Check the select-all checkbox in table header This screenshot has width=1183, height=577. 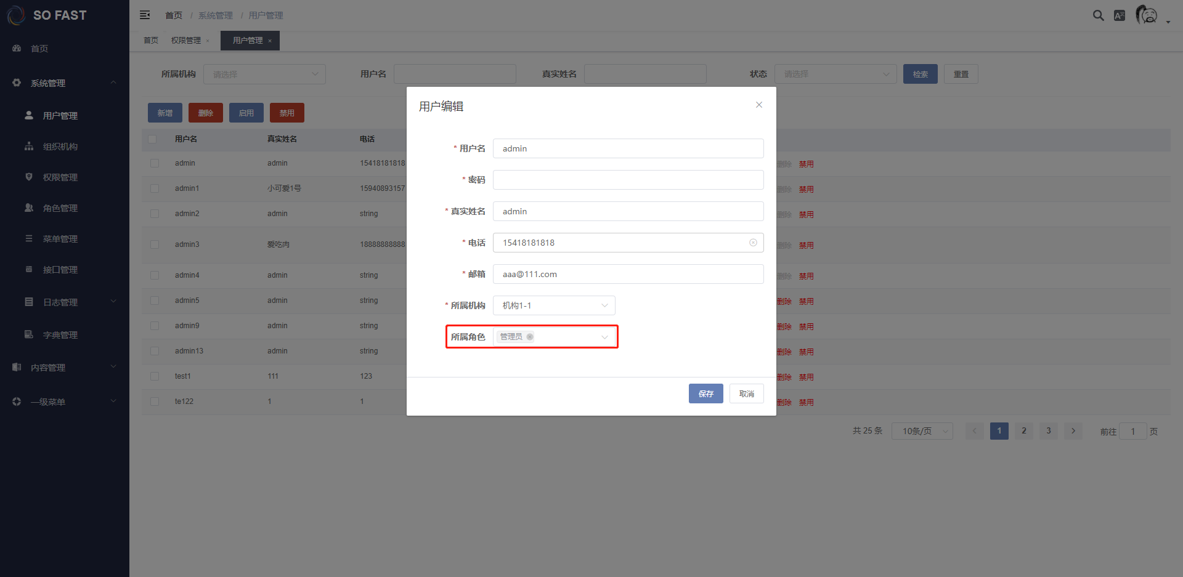(153, 139)
